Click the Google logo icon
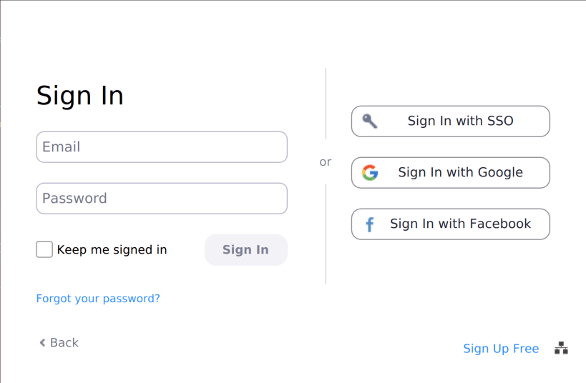The image size is (586, 383). 370,172
